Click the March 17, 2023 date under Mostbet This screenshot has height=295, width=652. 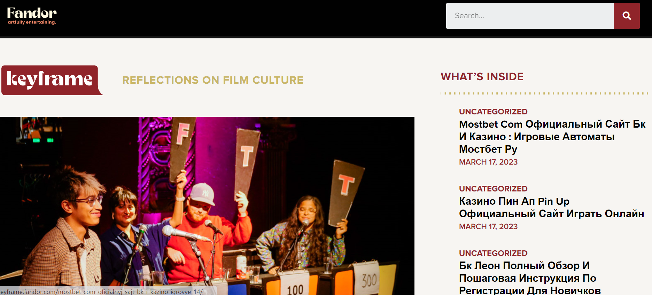[x=488, y=162]
